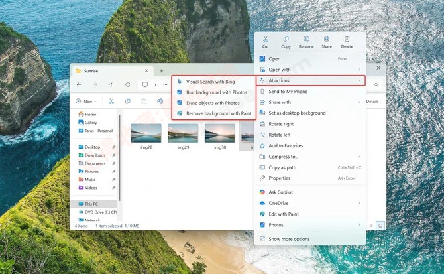Expand the Compress to submenu
Screen dimensions: 444x274
[x=309, y=157]
